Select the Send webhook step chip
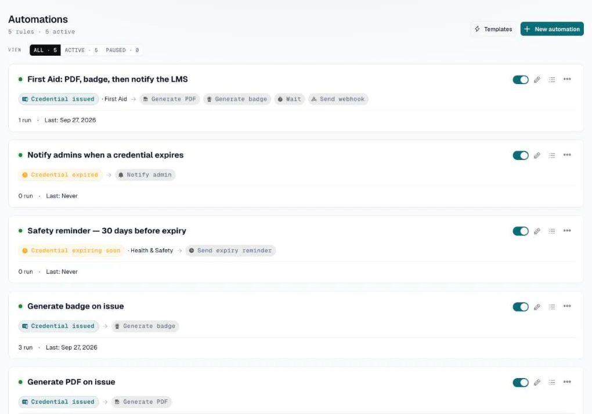The height and width of the screenshot is (414, 592). point(338,99)
